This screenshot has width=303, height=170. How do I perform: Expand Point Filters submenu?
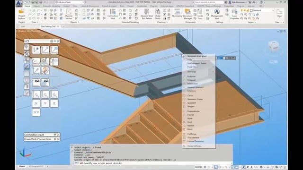pyautogui.click(x=199, y=67)
